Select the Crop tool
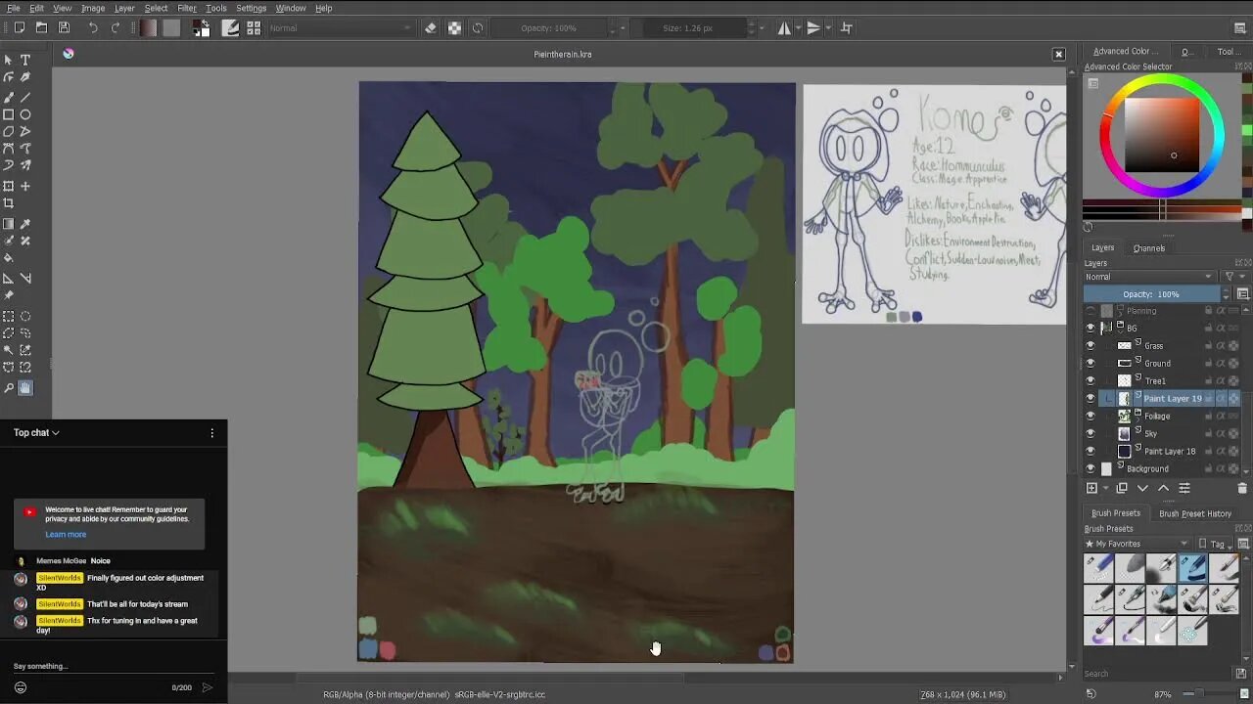The width and height of the screenshot is (1253, 704). click(9, 203)
